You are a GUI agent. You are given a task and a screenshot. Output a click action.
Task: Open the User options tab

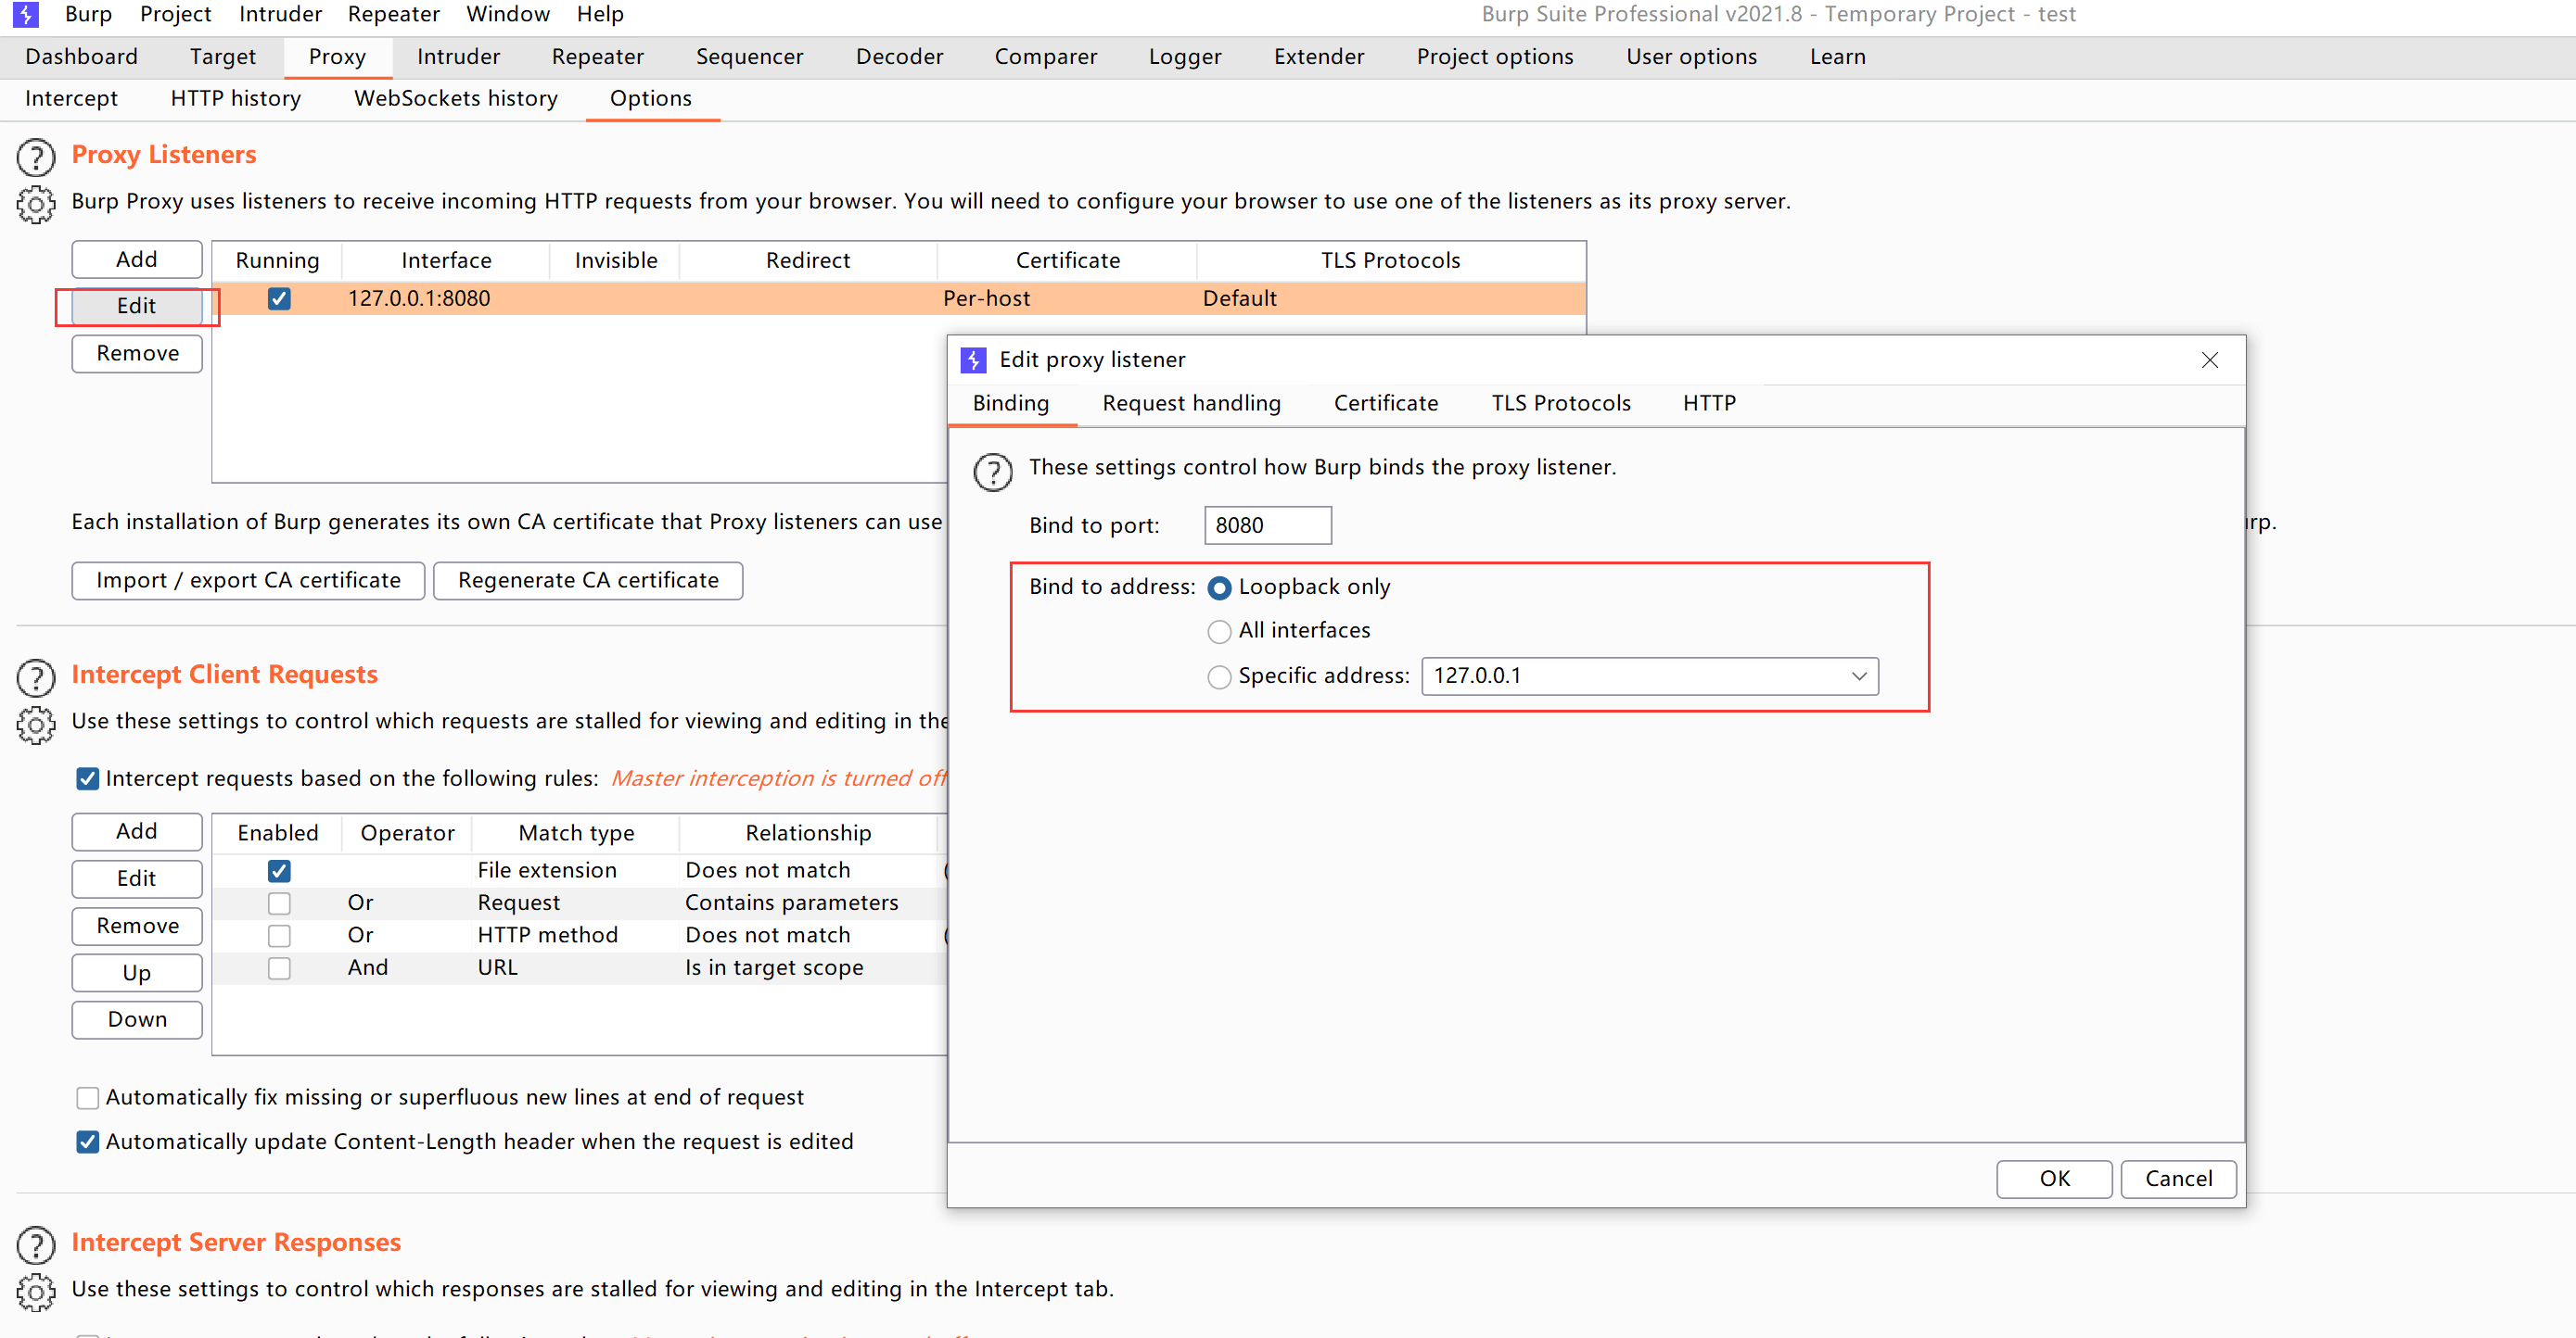point(1691,57)
